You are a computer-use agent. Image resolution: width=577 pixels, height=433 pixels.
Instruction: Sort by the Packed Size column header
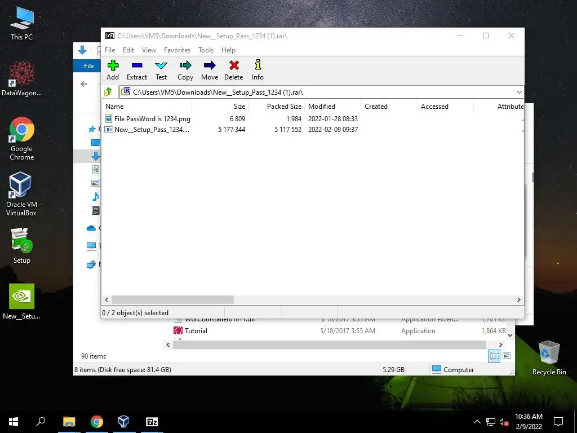(276, 107)
